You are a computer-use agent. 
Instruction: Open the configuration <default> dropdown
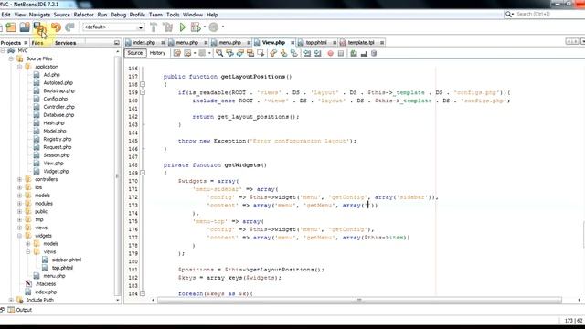(x=113, y=27)
